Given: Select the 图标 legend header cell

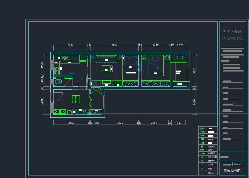Looking at the screenshot, I should (202, 128).
